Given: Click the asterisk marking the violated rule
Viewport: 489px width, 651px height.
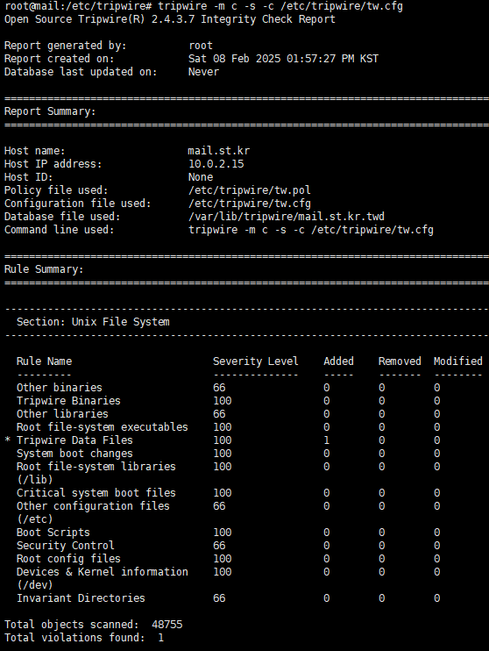Looking at the screenshot, I should (8, 440).
